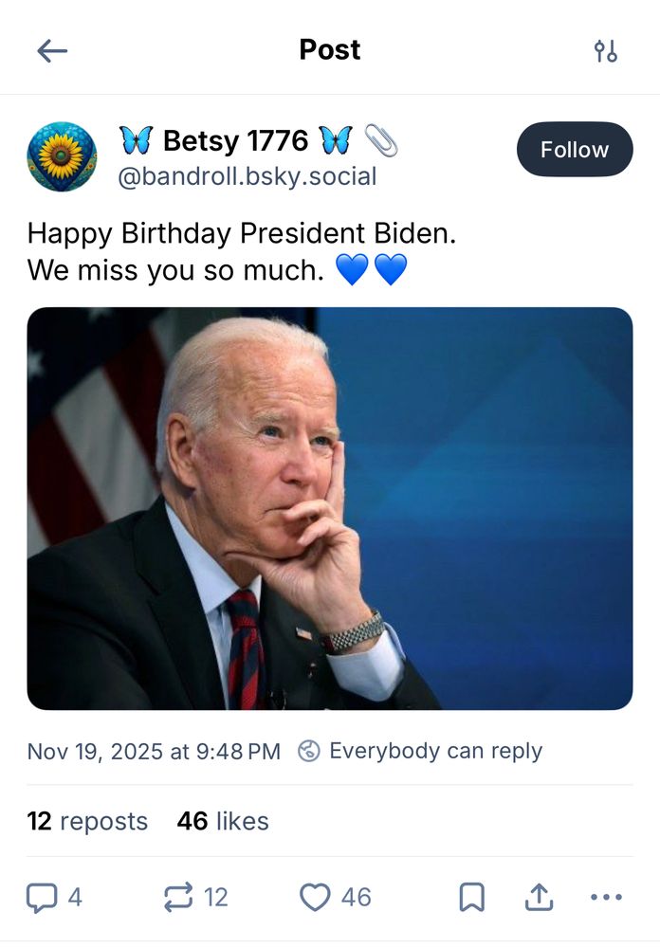This screenshot has height=948, width=660.
Task: Open thread view settings icon
Action: coord(605,50)
